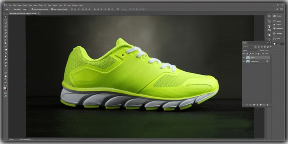
Task: Collapse the floating Layers panel
Action: 267,43
